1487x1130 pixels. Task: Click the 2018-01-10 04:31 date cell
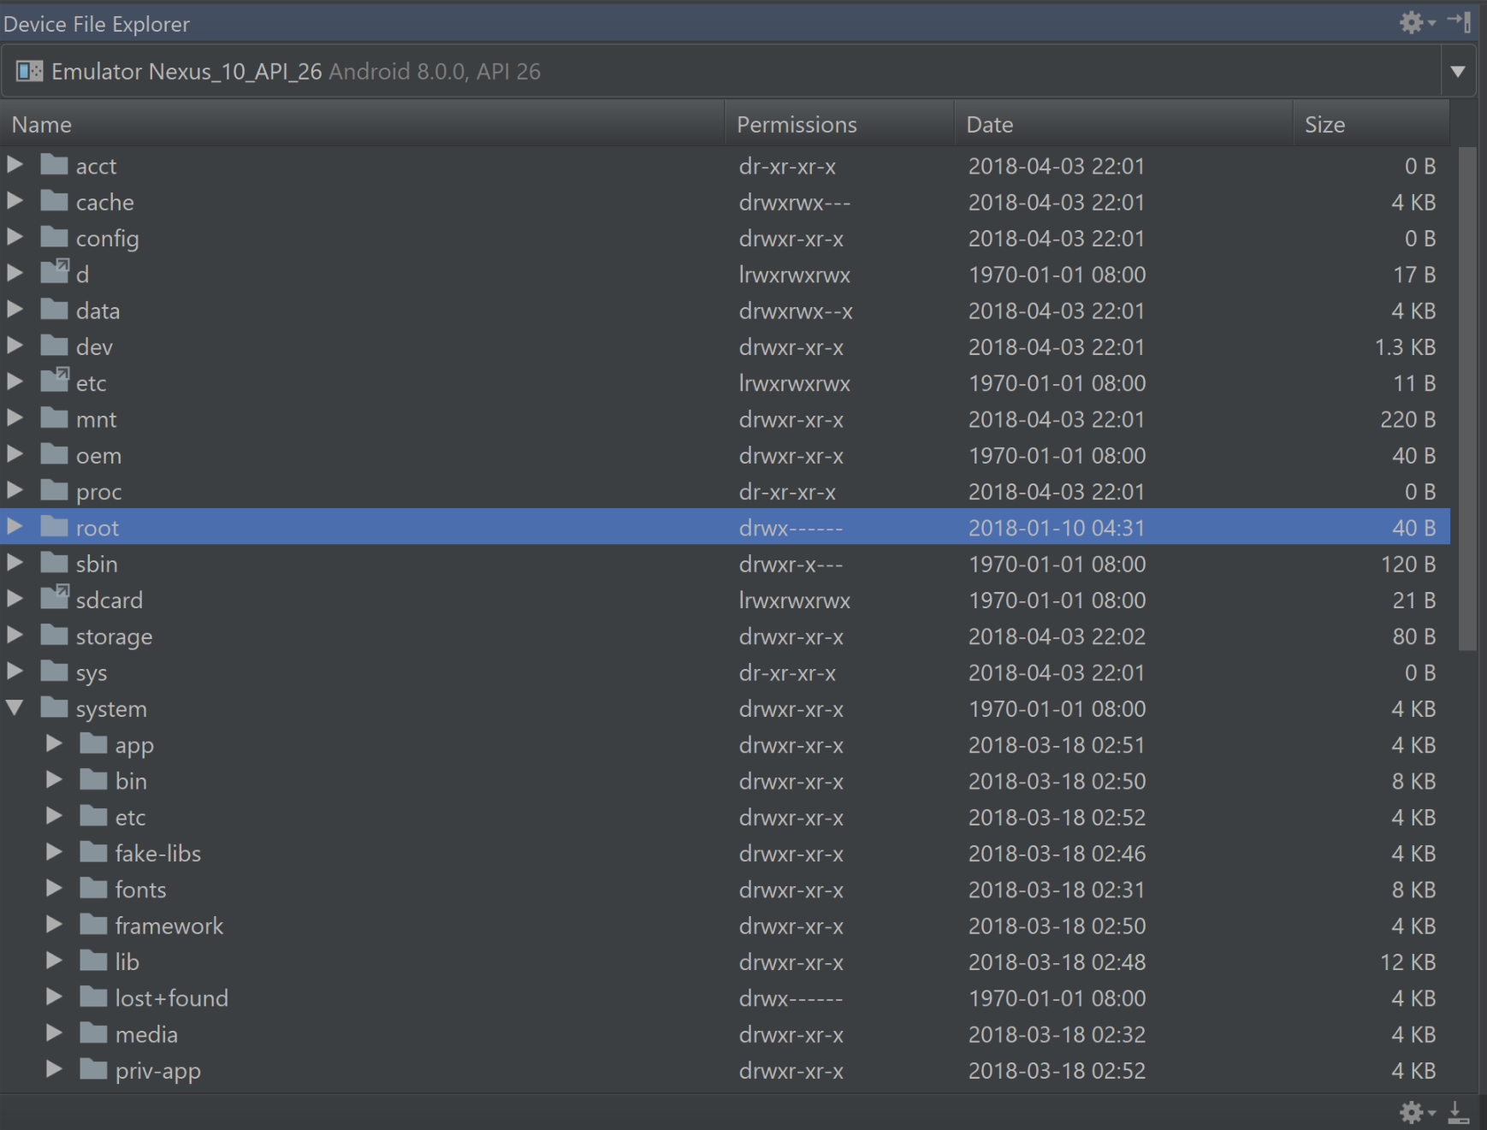(x=1056, y=528)
